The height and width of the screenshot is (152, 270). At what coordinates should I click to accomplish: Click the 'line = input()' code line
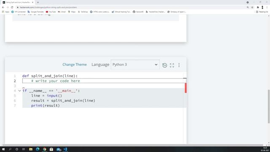point(46,96)
